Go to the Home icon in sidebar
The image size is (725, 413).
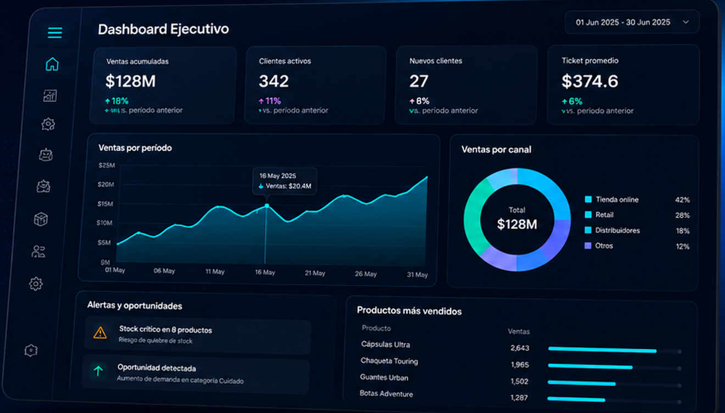52,64
